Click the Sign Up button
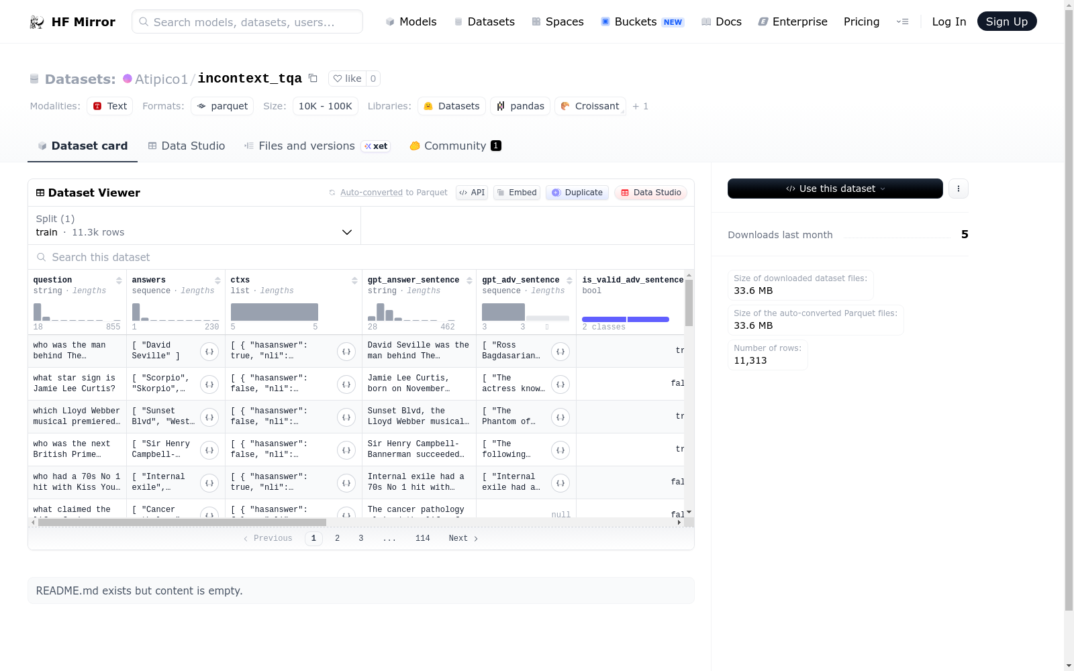1074x671 pixels. pyautogui.click(x=1007, y=21)
